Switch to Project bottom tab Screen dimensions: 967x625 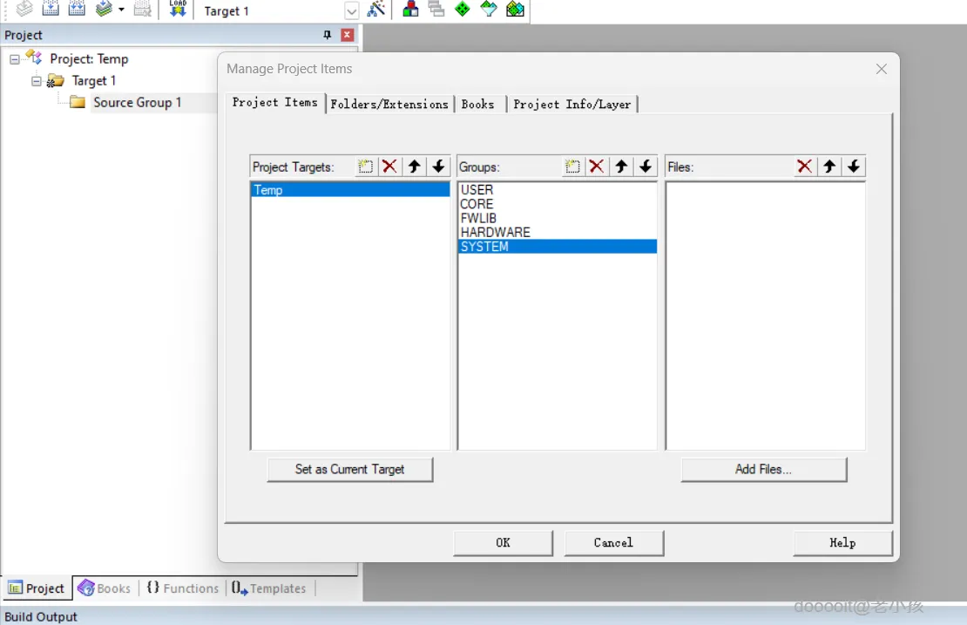pyautogui.click(x=37, y=588)
